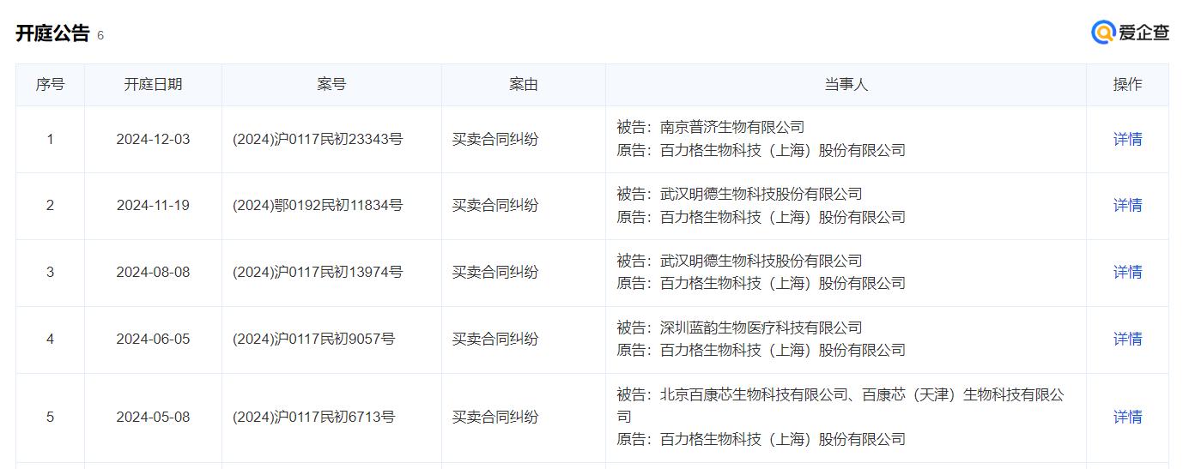
Task: Click case number (2024)沪0117民初9057号
Action: coord(314,339)
